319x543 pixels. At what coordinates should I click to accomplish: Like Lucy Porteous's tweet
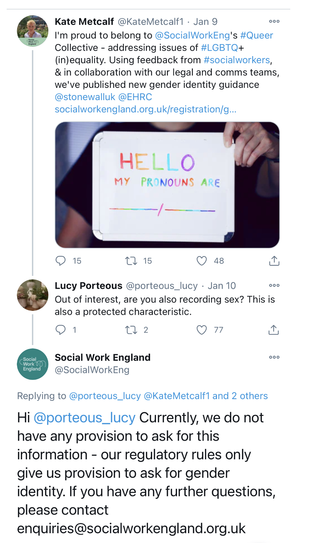pyautogui.click(x=202, y=330)
